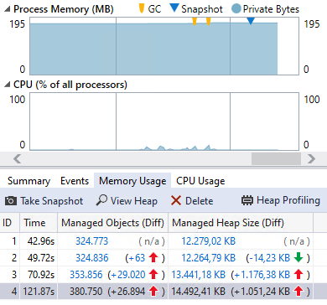Viewport: 327px width, 305px height.
Task: Open snapshot 1 managed objects count 324.773
Action: coord(91,241)
